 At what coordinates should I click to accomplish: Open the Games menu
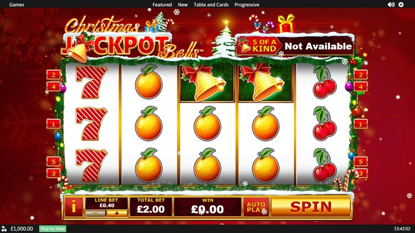click(17, 4)
